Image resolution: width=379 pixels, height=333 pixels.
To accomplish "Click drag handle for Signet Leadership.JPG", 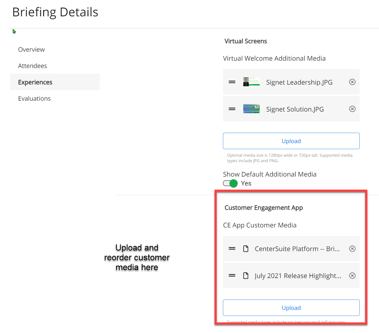I will [x=232, y=82].
